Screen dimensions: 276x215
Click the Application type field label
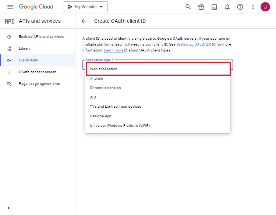pyautogui.click(x=99, y=60)
